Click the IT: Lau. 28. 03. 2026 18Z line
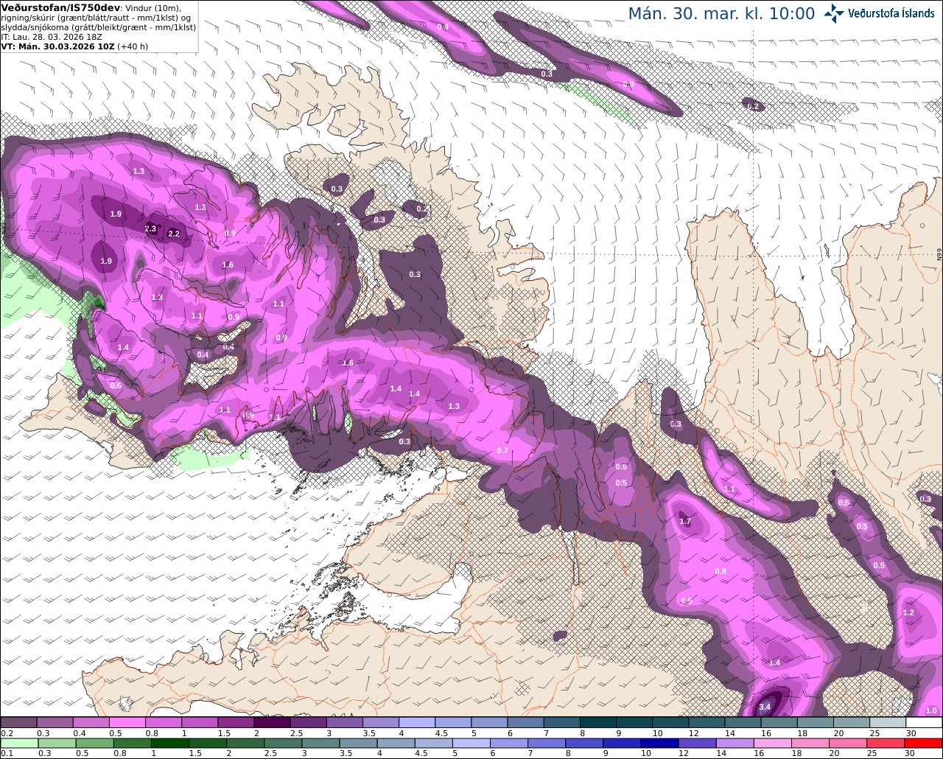Image resolution: width=943 pixels, height=759 pixels. click(52, 37)
